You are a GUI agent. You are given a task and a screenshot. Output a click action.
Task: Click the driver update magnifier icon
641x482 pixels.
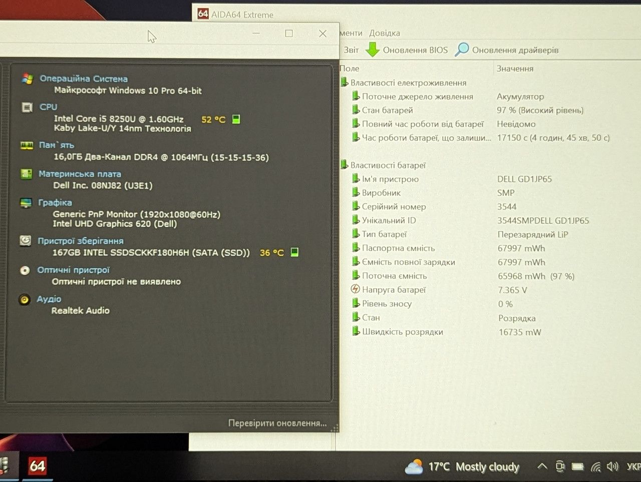coord(462,50)
